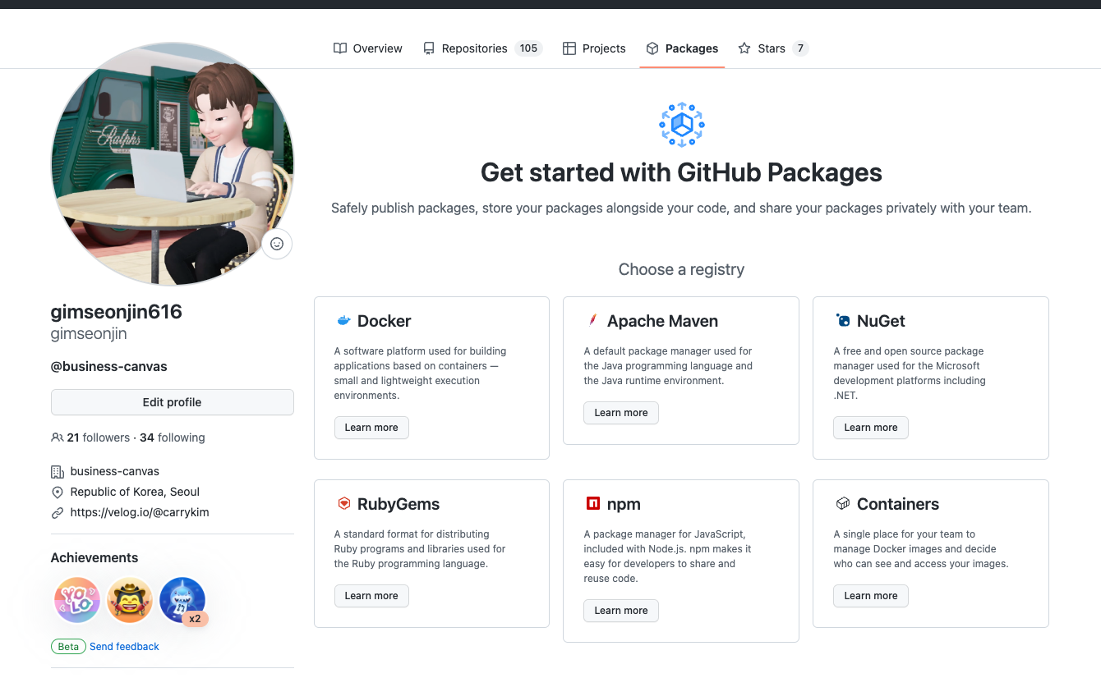Click the Edit profile button
This screenshot has height=678, width=1101.
172,402
